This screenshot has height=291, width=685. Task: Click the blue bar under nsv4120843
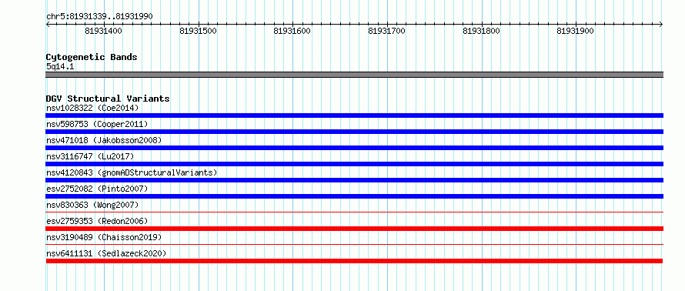tap(354, 180)
